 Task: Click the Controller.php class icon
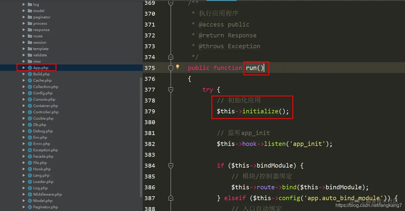[x=30, y=112]
